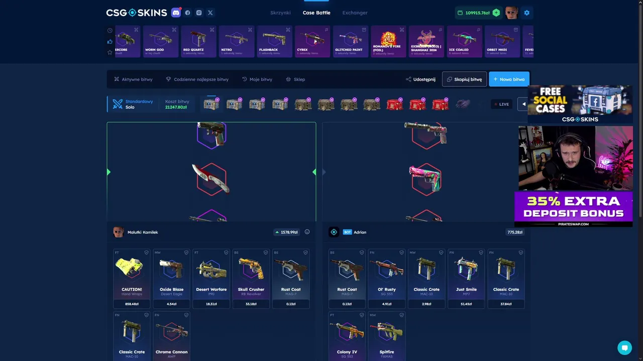The image size is (643, 361).
Task: Click the CSGOSKINS logo
Action: [136, 13]
